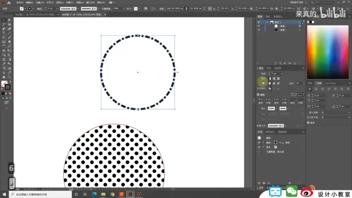
Task: Select the Blend tool
Action: point(10,64)
